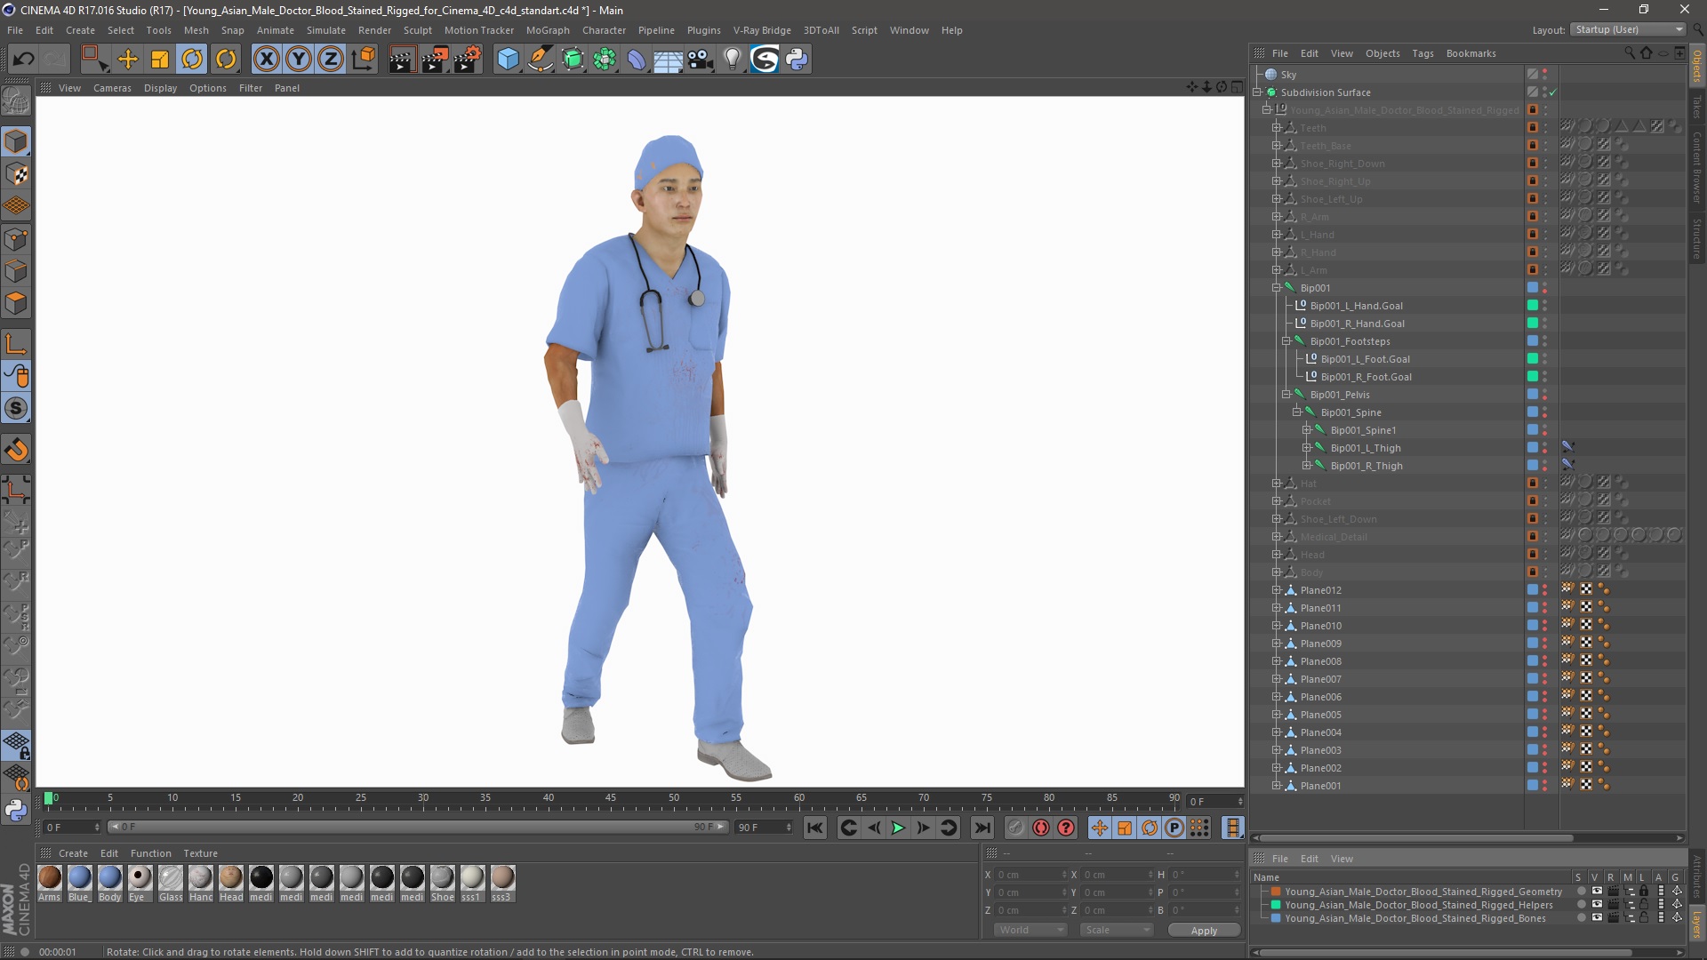
Task: Add a Light object icon
Action: 733,59
